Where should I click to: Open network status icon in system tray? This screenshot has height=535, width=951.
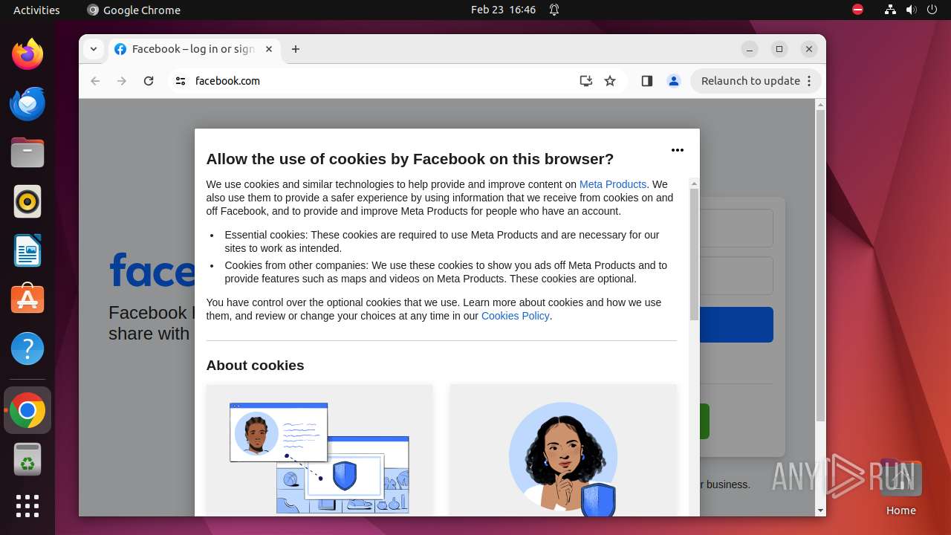click(890, 10)
